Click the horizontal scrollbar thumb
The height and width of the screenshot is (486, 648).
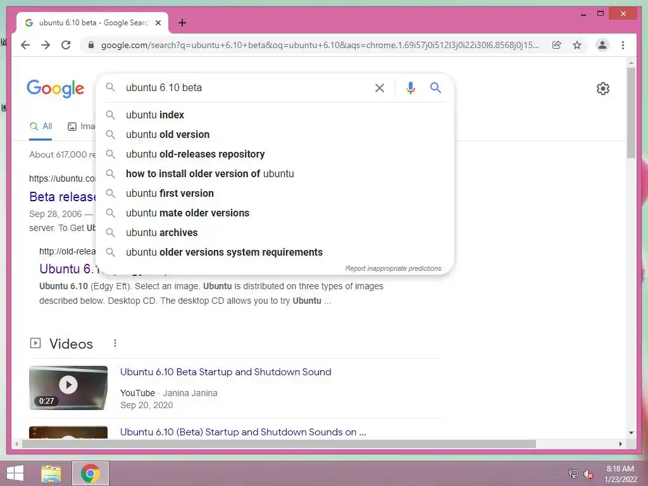(x=279, y=444)
